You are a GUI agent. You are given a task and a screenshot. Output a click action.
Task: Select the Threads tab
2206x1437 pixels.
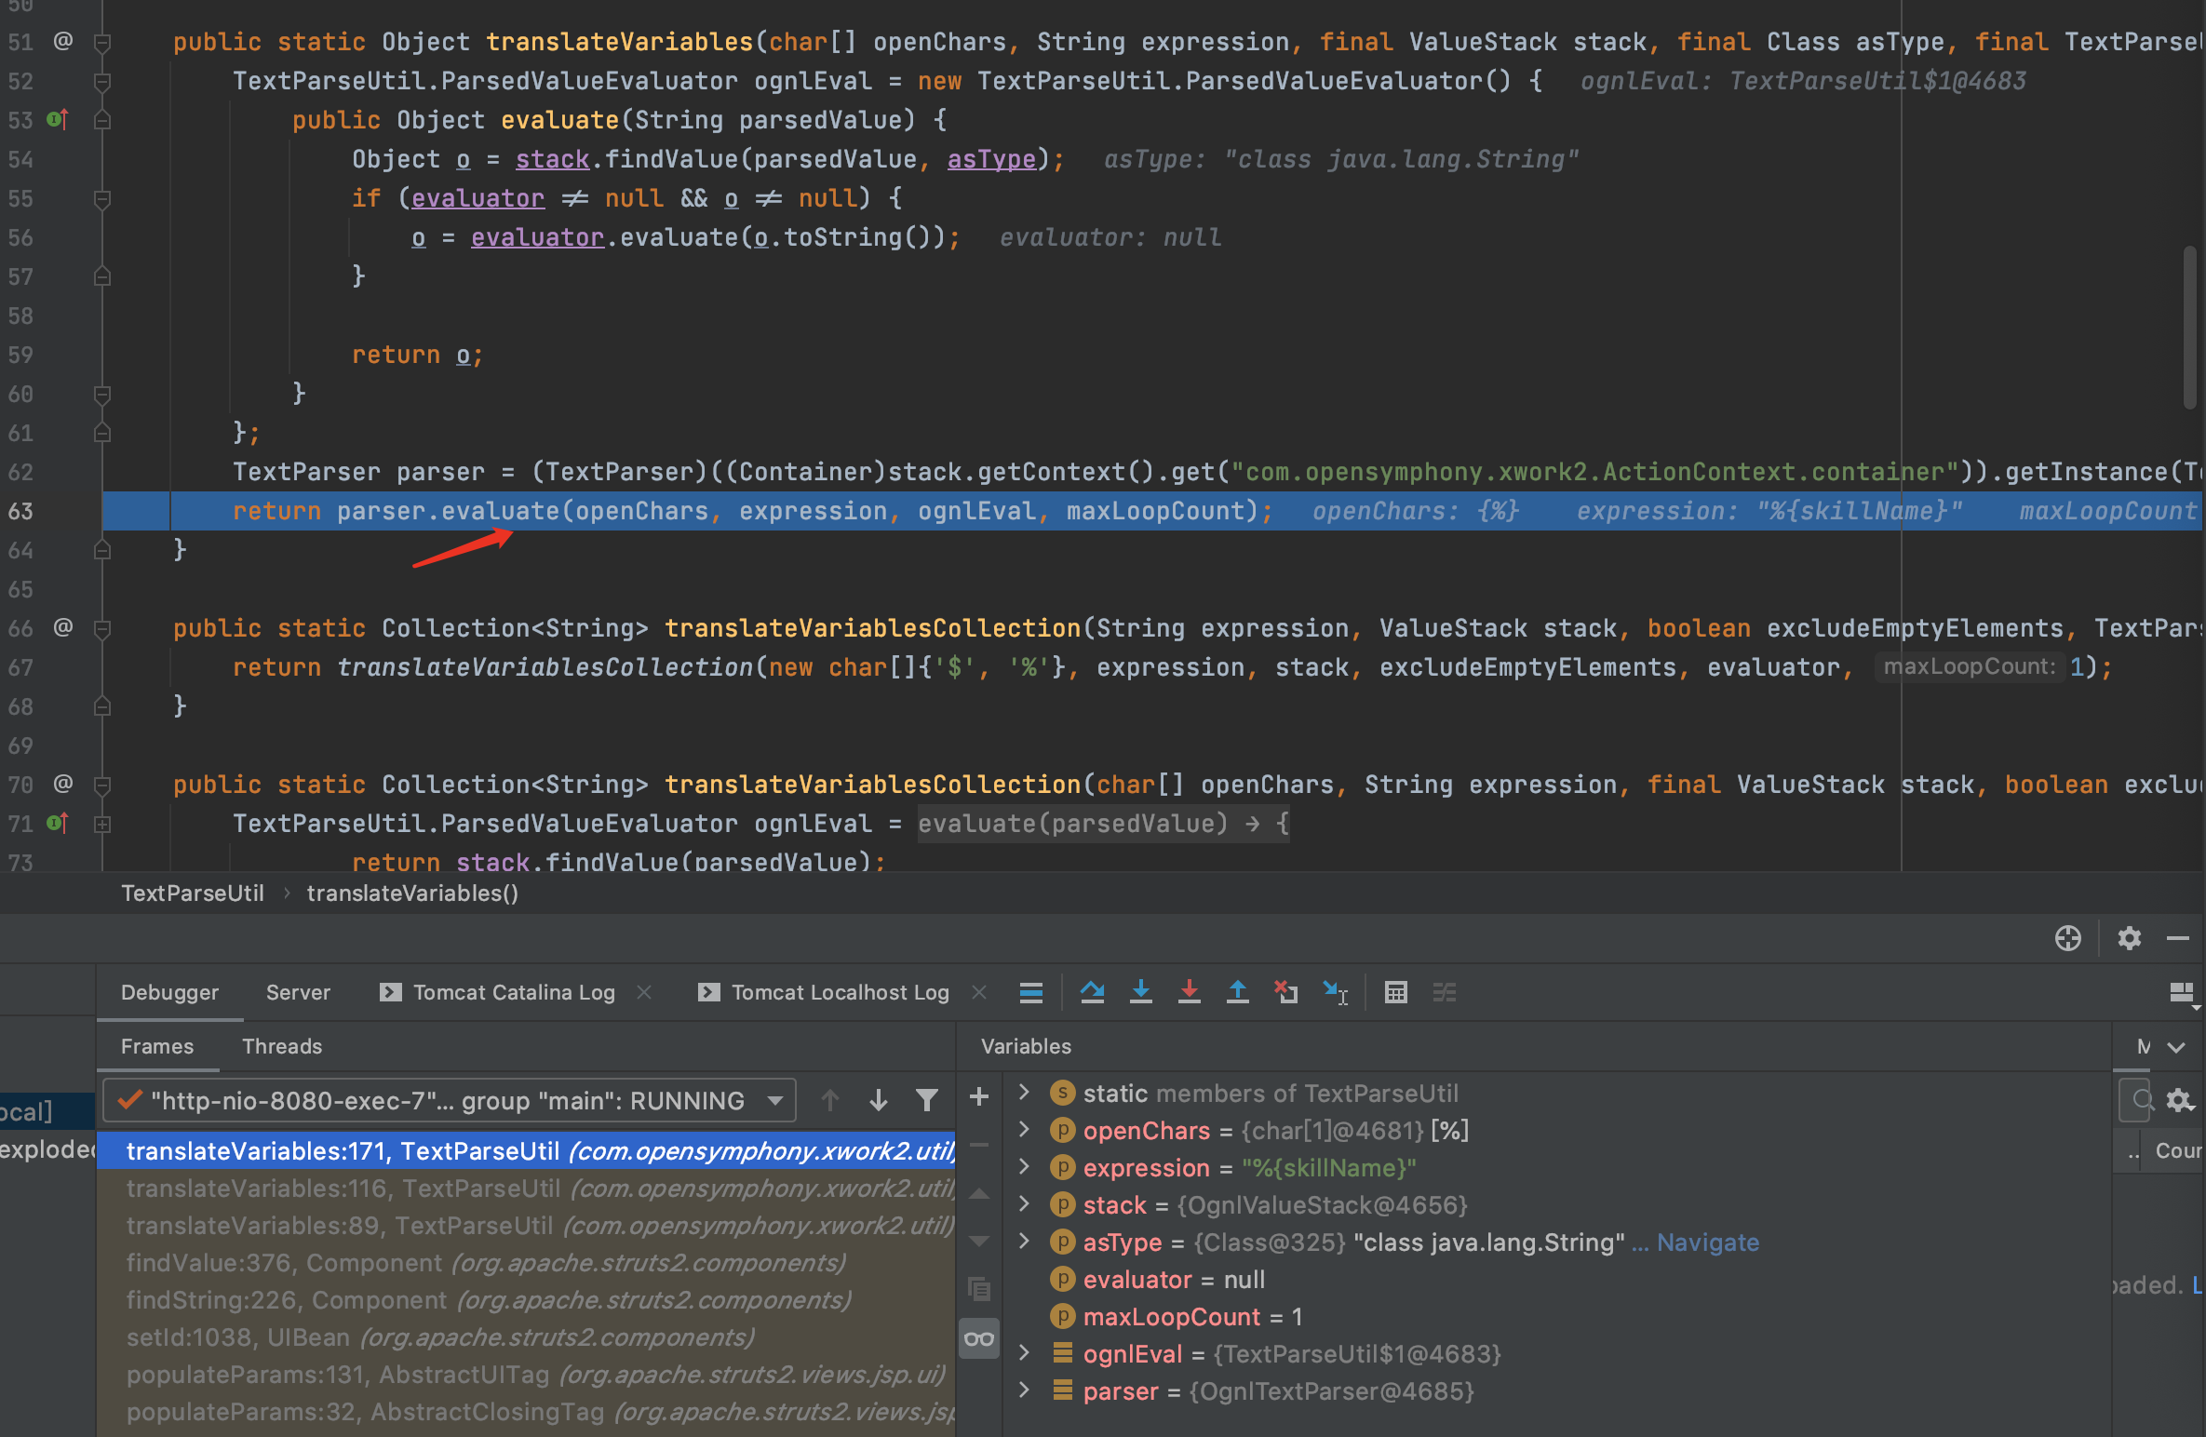(282, 1047)
